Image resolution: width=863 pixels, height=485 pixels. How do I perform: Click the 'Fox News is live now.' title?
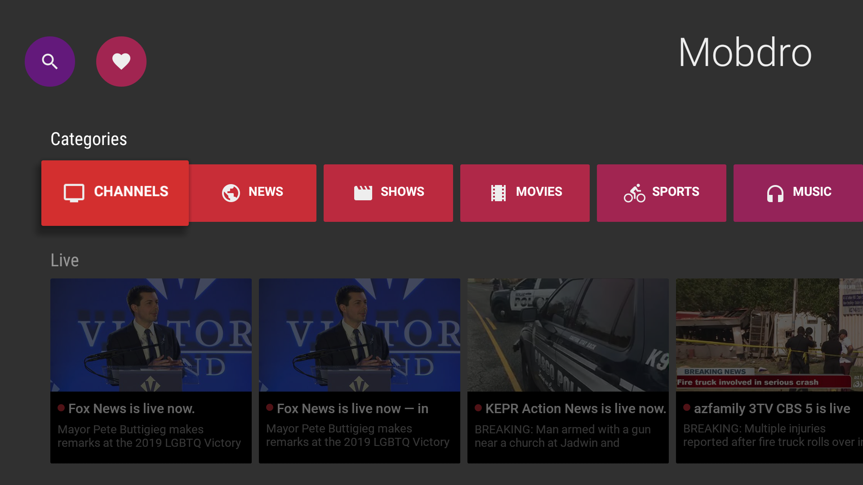131,409
